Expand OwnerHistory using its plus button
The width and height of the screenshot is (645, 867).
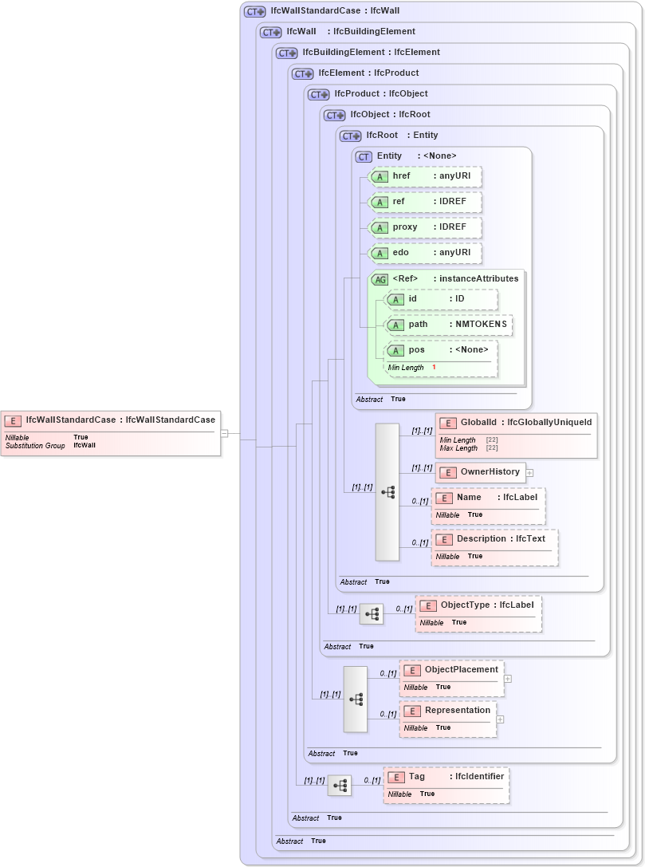(x=530, y=472)
